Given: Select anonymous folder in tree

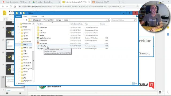Looking at the screenshot, I should [x=27, y=30].
